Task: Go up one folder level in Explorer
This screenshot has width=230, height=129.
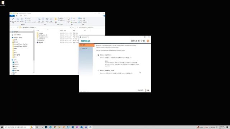Action: (18, 27)
